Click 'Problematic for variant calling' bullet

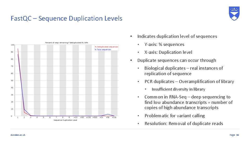[x=174, y=116]
